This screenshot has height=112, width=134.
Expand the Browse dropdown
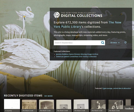tap(115, 43)
